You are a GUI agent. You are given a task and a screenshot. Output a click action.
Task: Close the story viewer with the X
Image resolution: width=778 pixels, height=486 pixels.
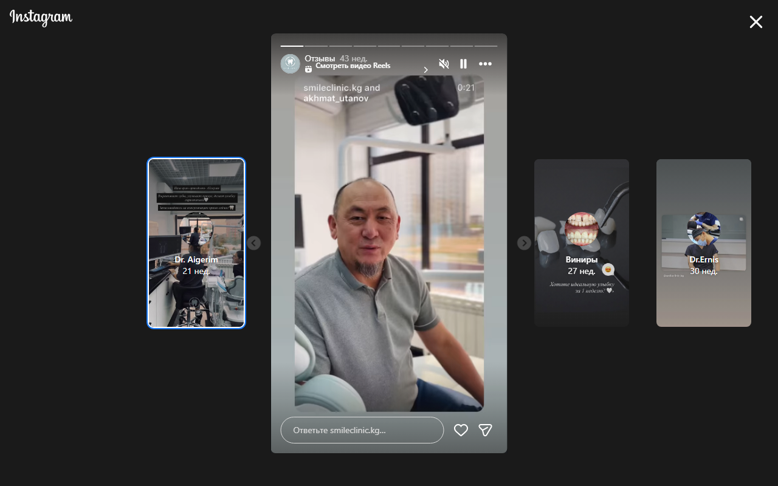pos(756,22)
